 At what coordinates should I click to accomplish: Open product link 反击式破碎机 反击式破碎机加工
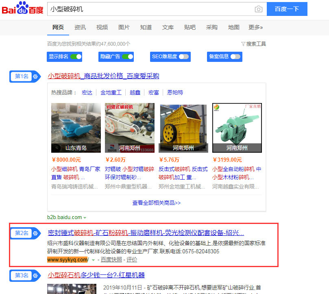tap(183, 173)
